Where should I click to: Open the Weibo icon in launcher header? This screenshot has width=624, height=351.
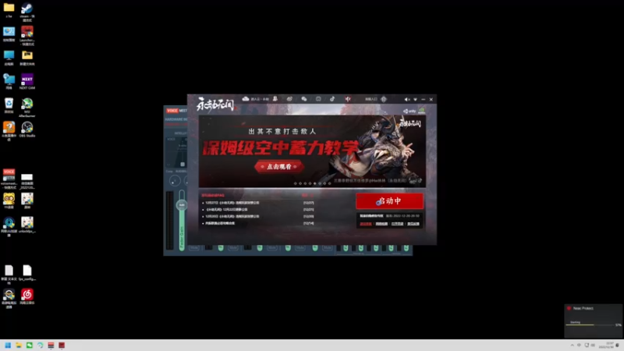[289, 99]
